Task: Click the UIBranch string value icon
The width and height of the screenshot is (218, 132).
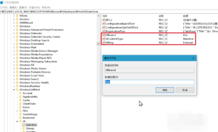Action: click(x=103, y=35)
